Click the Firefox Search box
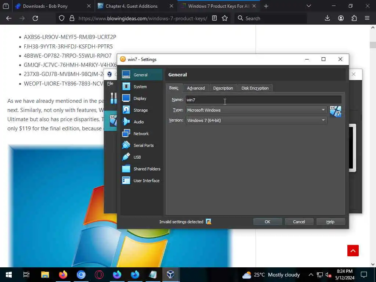 [x=271, y=18]
